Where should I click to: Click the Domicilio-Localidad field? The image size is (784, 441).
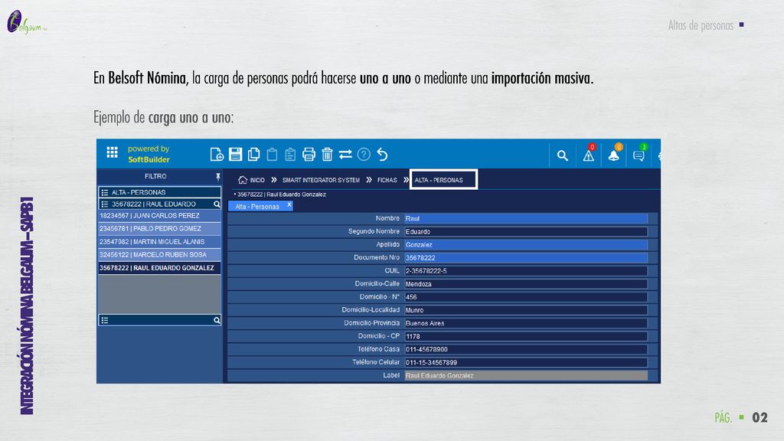[x=526, y=310]
